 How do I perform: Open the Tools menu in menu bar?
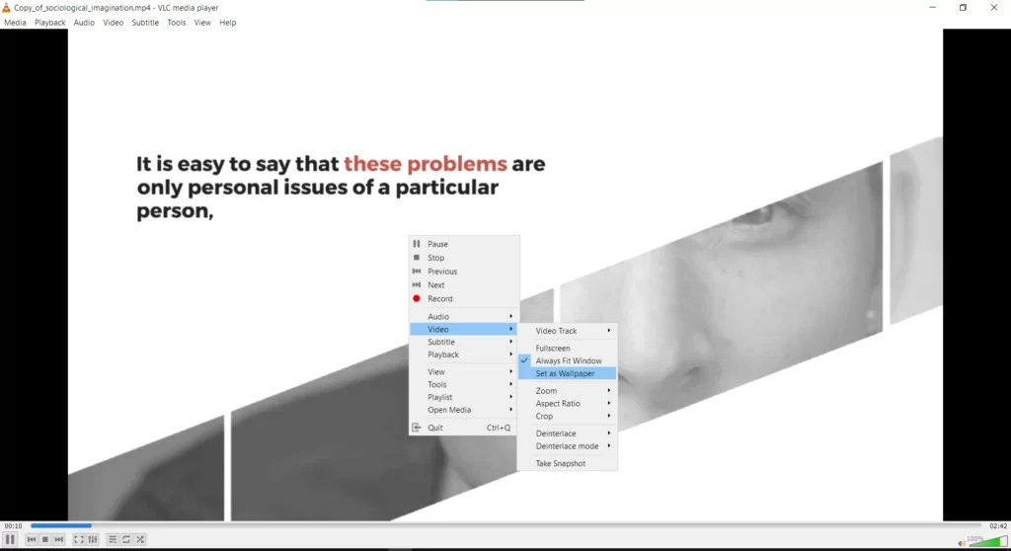(176, 23)
